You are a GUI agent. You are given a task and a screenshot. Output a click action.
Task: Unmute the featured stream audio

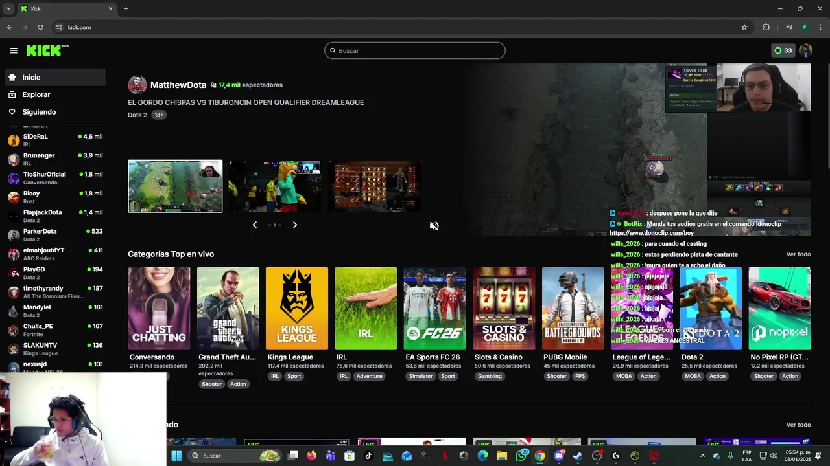434,225
